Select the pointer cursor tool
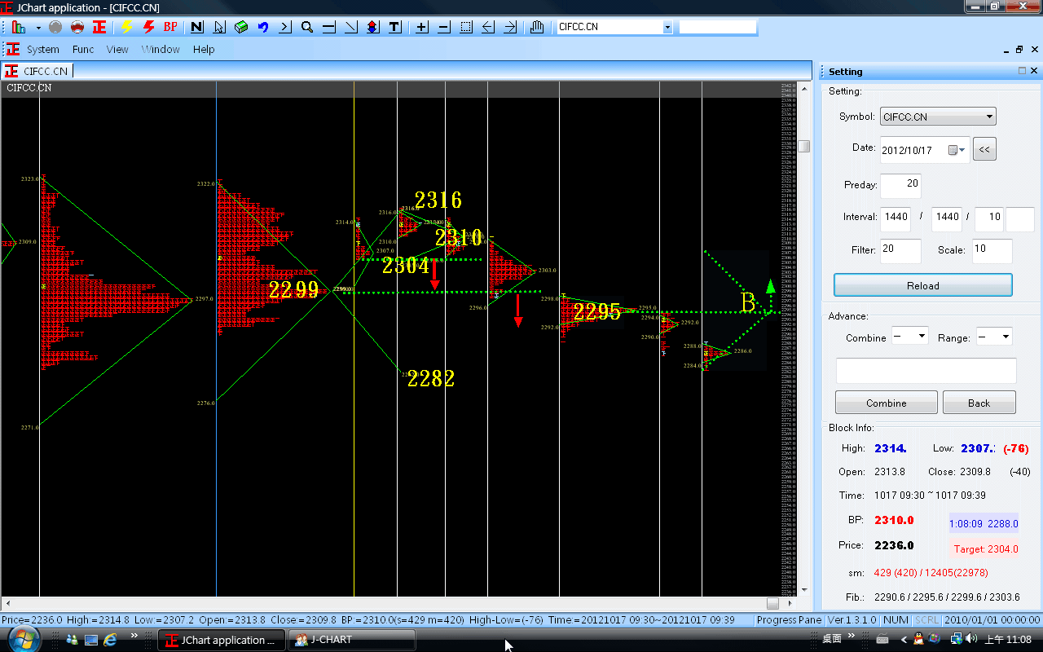Image resolution: width=1043 pixels, height=652 pixels. (219, 27)
